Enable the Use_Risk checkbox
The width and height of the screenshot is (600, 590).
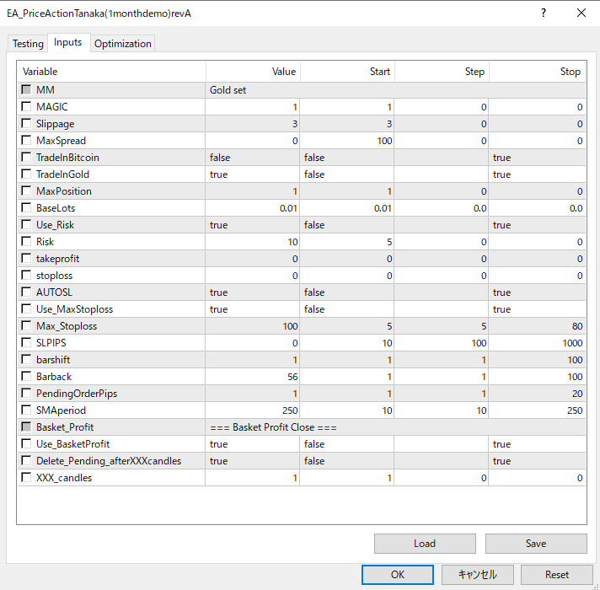(x=26, y=224)
